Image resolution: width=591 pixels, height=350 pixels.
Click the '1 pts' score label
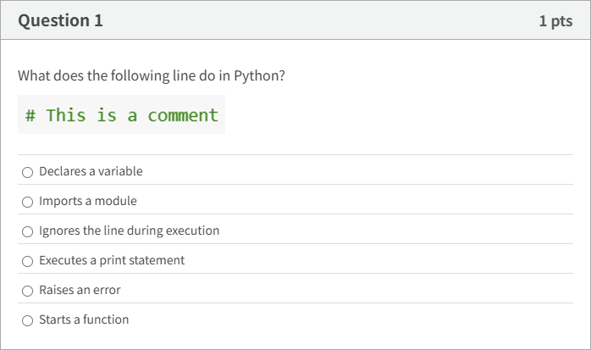[555, 21]
